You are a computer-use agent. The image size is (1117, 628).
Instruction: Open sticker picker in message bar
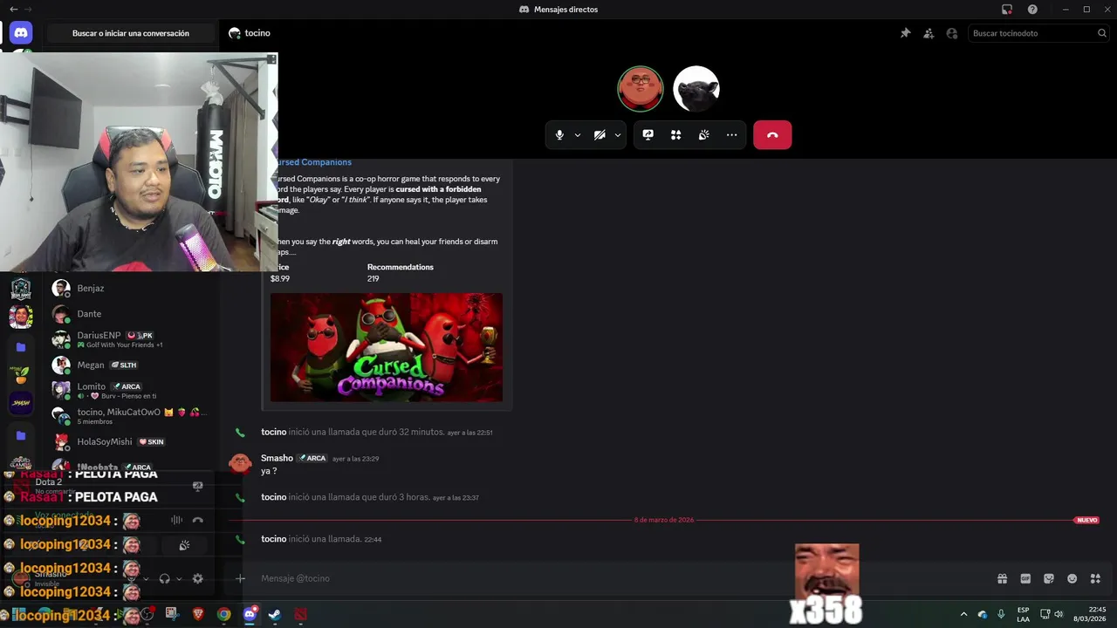tap(1049, 578)
